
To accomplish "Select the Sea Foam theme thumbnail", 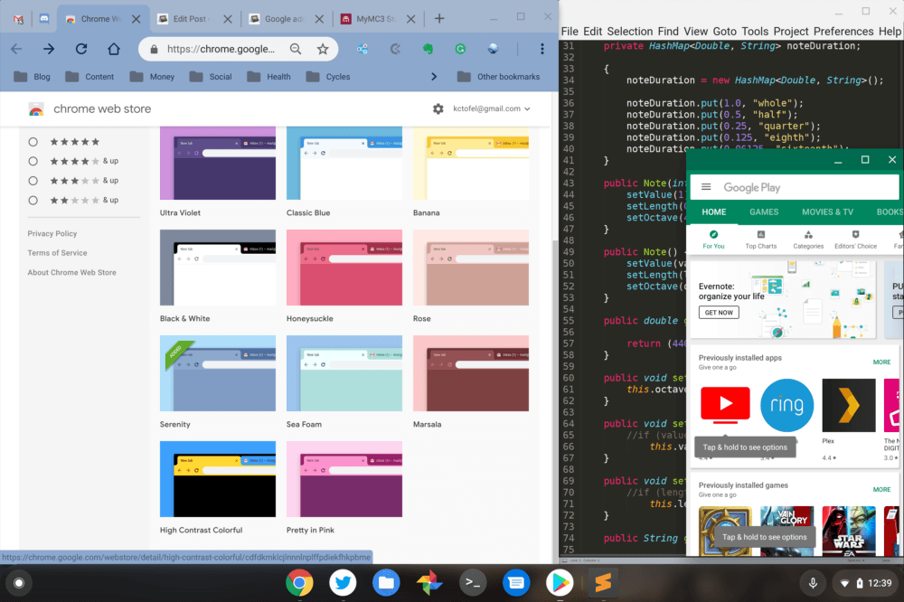I will pos(344,373).
